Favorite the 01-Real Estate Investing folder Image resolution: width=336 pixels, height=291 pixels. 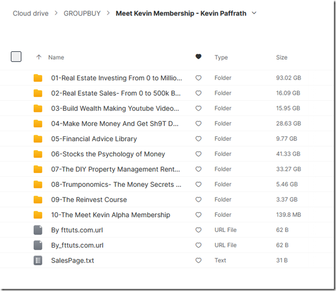(198, 78)
